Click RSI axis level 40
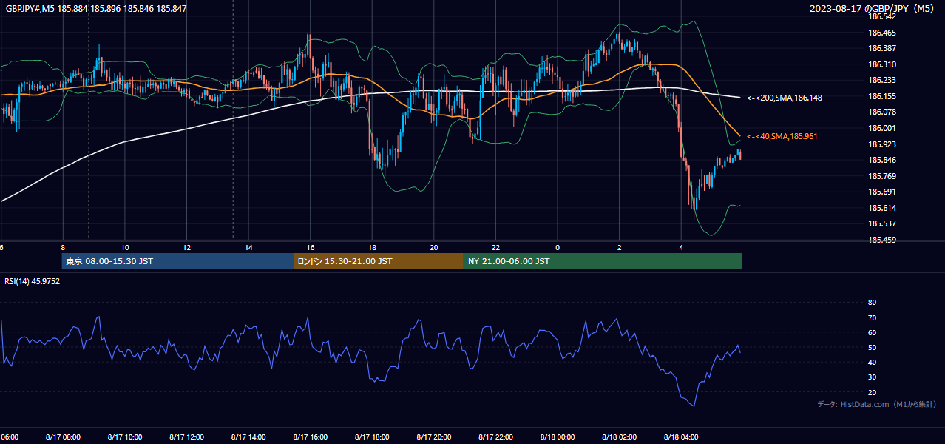Screen dimensions: 945x444 pos(872,362)
